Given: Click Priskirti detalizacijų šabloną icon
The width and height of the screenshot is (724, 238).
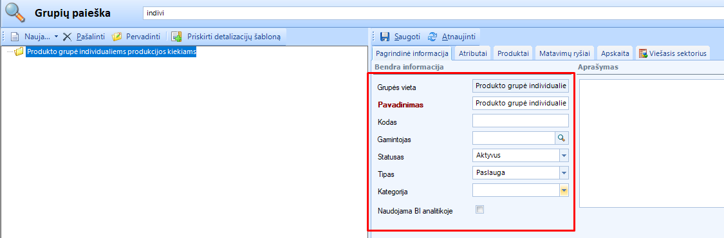Looking at the screenshot, I should point(176,36).
